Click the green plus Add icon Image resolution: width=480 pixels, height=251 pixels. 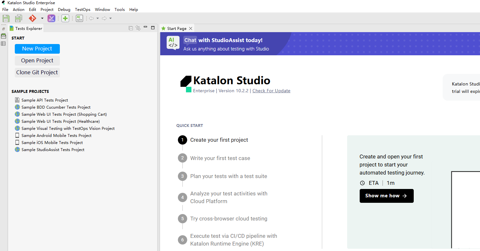click(65, 18)
